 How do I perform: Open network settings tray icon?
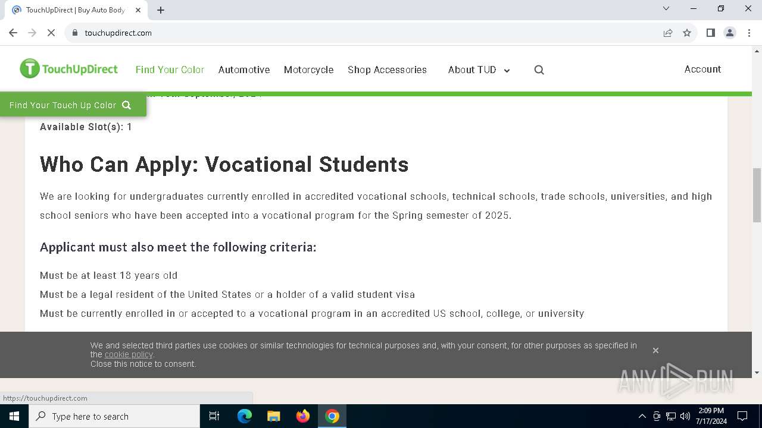[671, 416]
